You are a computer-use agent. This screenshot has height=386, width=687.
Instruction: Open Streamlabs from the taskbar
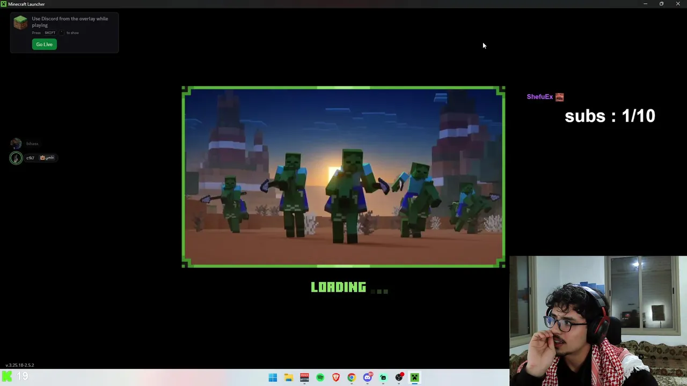pyautogui.click(x=383, y=377)
